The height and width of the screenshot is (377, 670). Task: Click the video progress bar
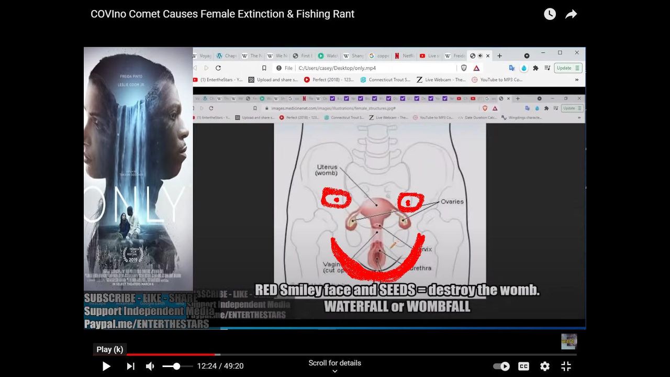(335, 354)
